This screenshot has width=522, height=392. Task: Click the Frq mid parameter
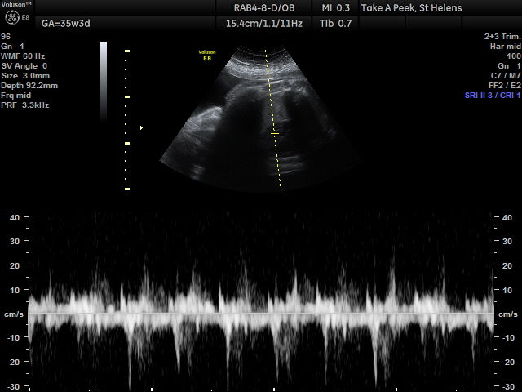(16, 96)
